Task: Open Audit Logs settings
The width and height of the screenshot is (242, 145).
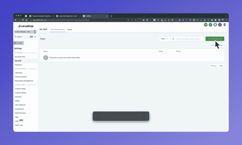Action: pos(19,125)
